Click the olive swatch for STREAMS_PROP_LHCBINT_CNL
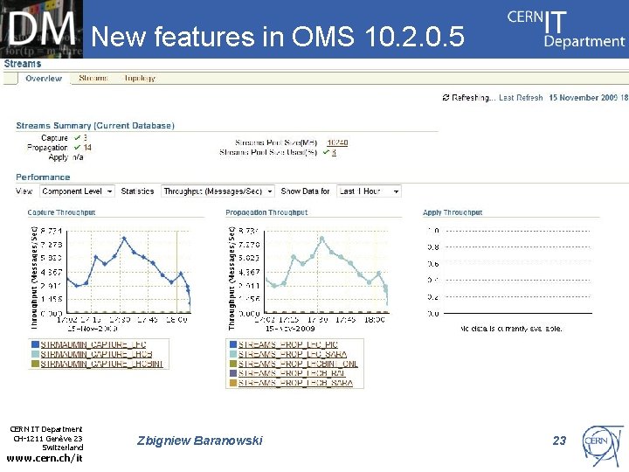Image resolution: width=629 pixels, height=472 pixels. coord(233,364)
